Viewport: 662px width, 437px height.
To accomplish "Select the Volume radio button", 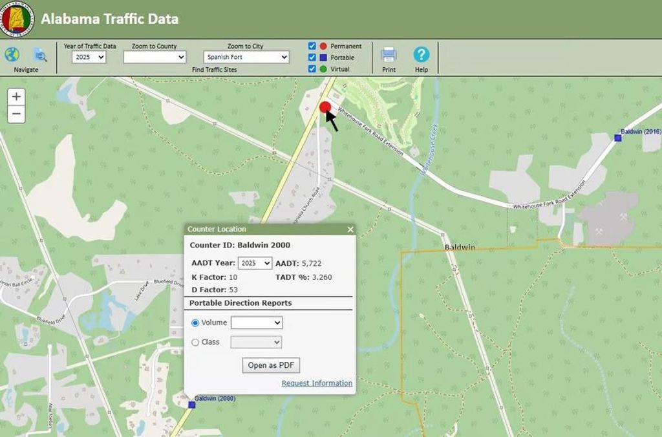I will point(195,323).
